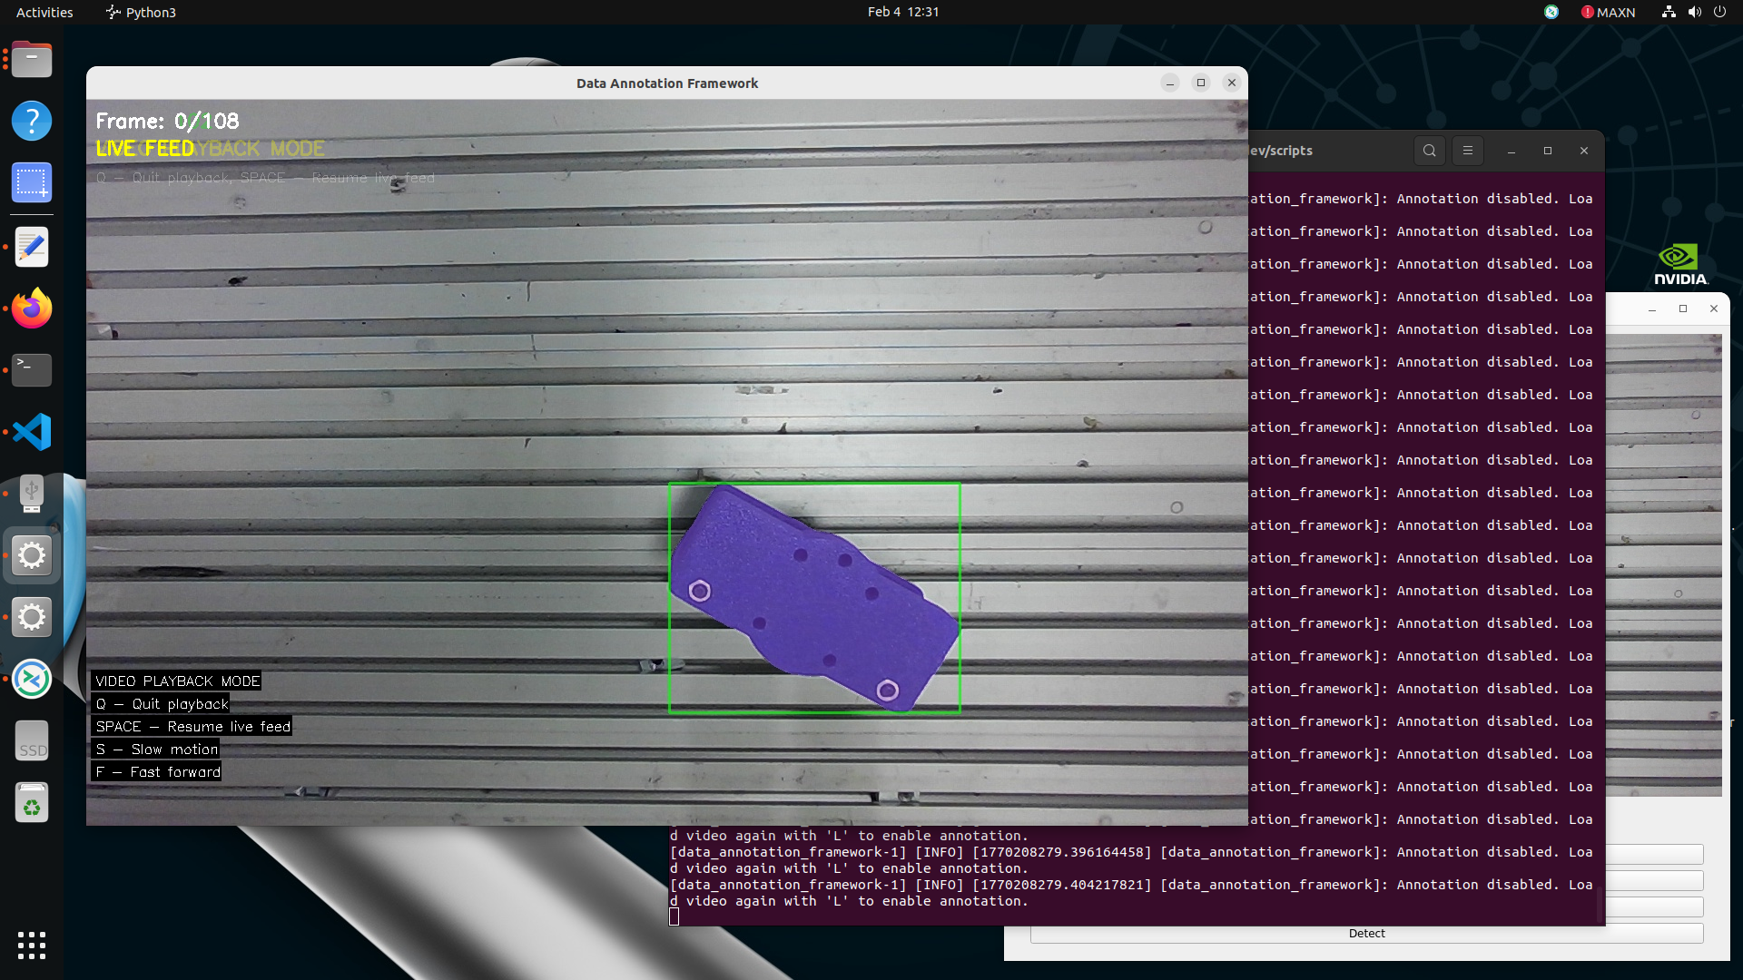1743x980 pixels.
Task: Click the round tray icon beside MAXN
Action: click(1551, 12)
